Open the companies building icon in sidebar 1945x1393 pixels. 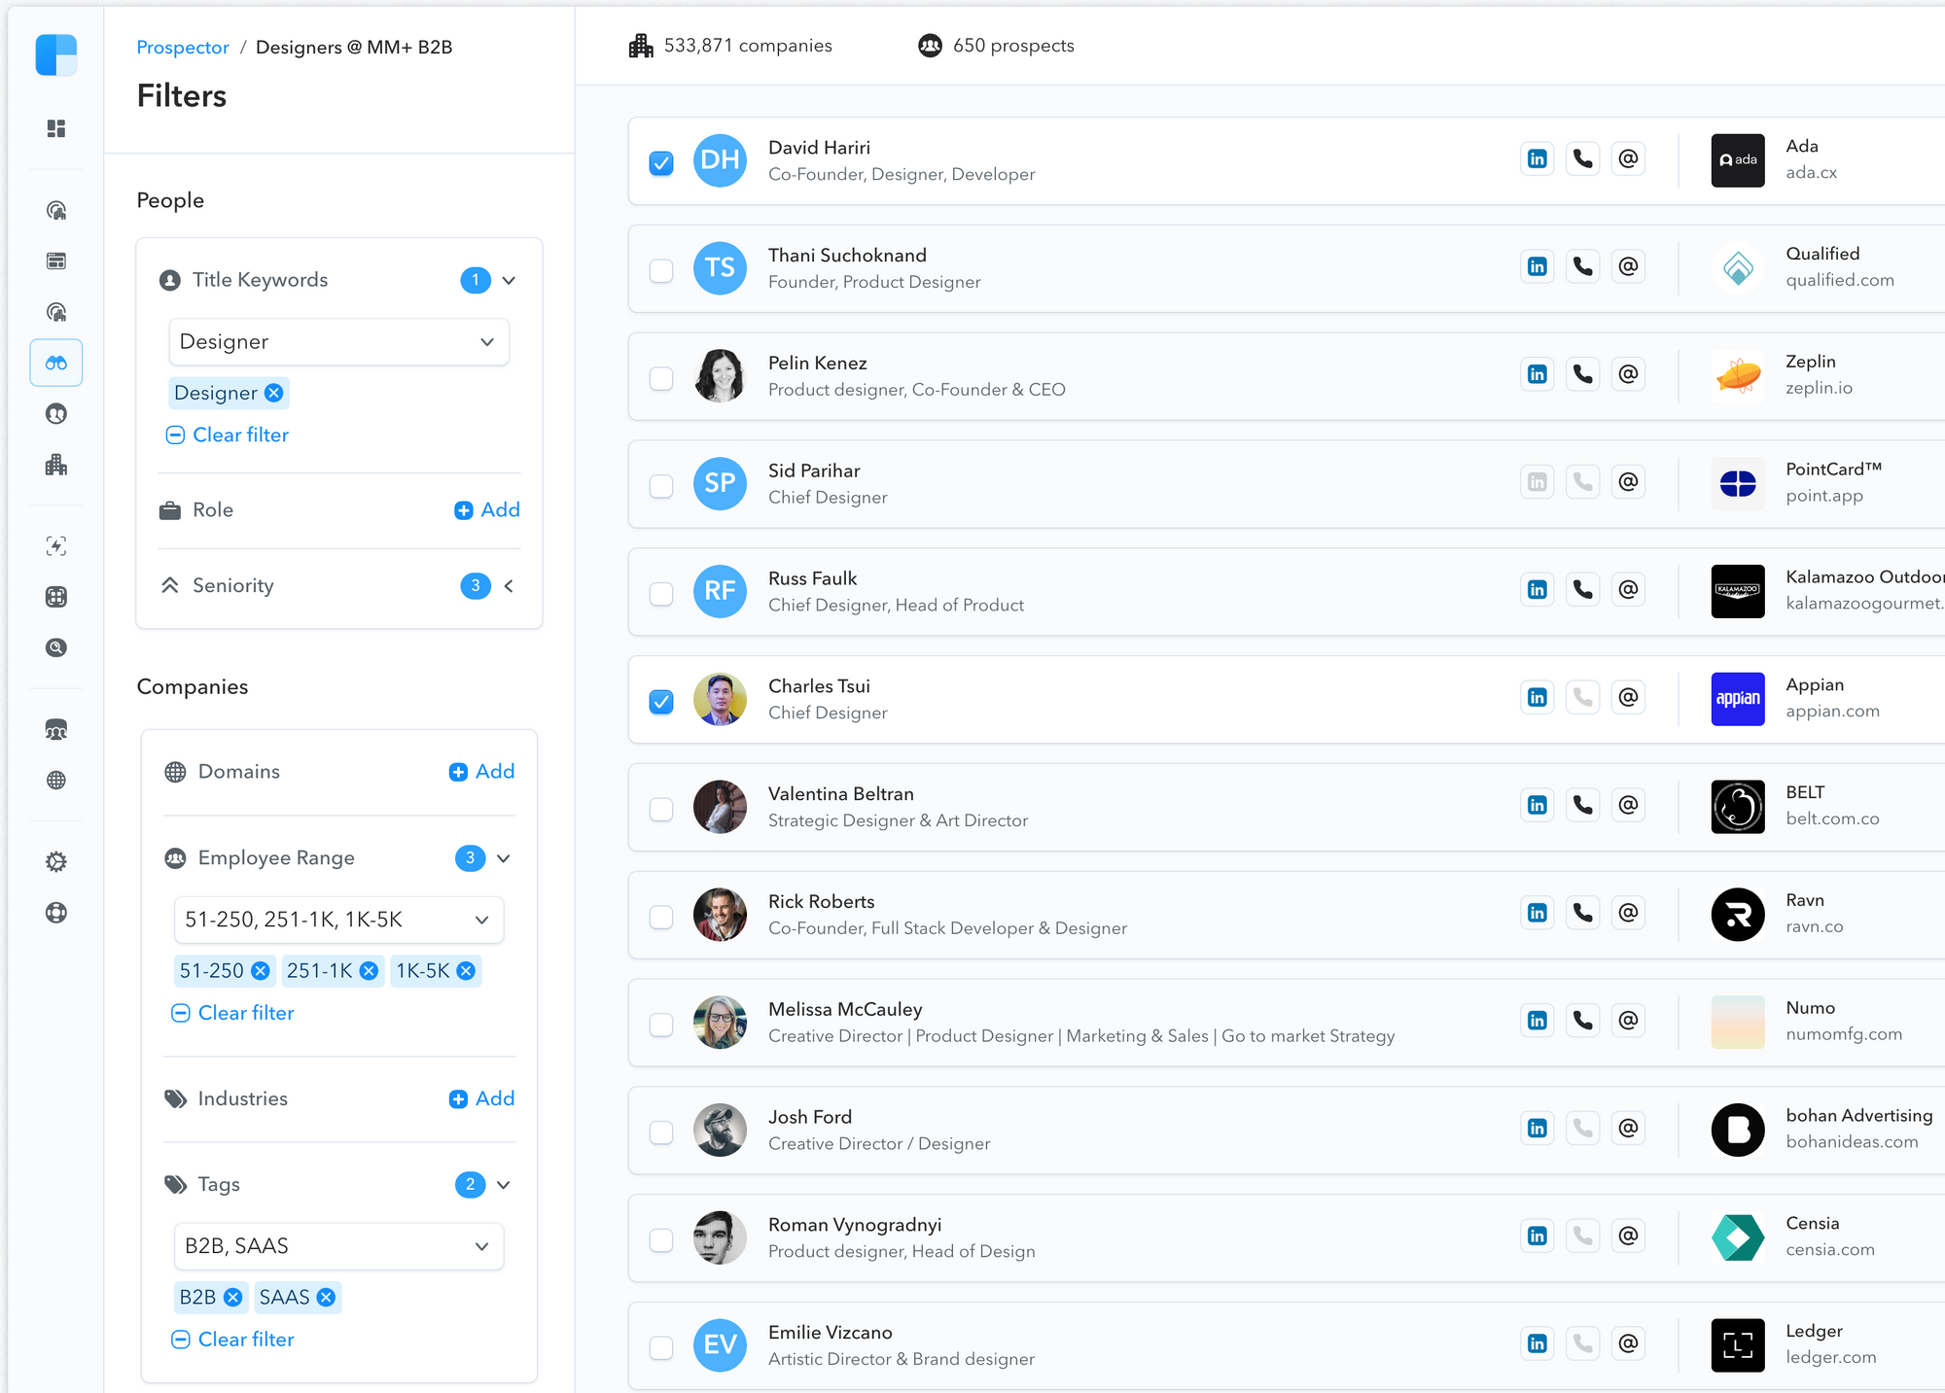click(56, 465)
